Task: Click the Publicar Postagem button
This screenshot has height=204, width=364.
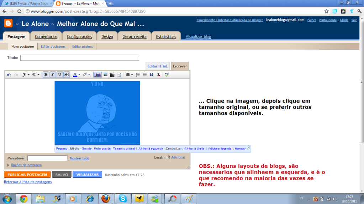Action: pos(27,175)
